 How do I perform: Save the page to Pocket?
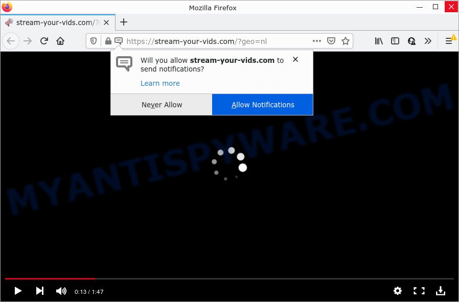click(x=331, y=41)
